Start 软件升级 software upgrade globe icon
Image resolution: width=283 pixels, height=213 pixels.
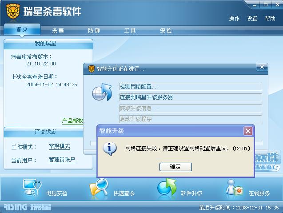167,187
